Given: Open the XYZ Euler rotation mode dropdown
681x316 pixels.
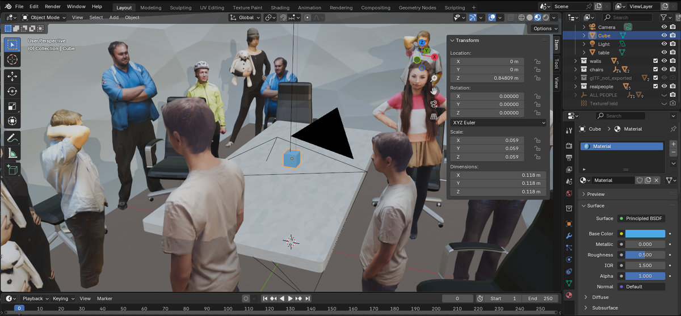Looking at the screenshot, I should tap(498, 123).
